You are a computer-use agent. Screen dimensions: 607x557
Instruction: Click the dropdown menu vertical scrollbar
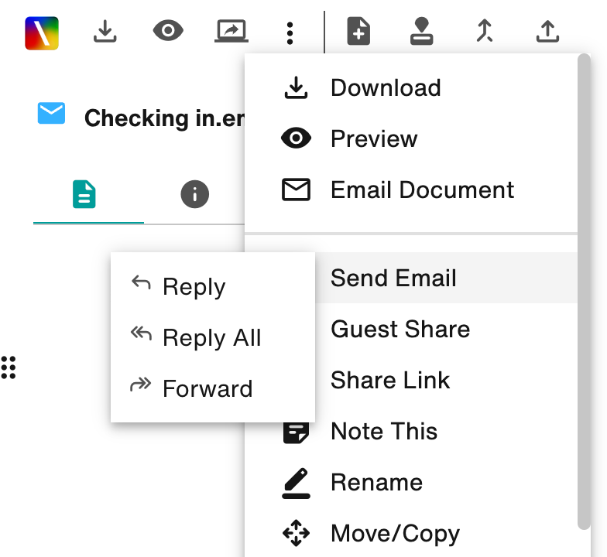(584, 292)
